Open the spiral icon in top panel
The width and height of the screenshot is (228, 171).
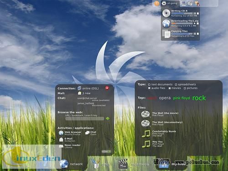click(x=190, y=3)
